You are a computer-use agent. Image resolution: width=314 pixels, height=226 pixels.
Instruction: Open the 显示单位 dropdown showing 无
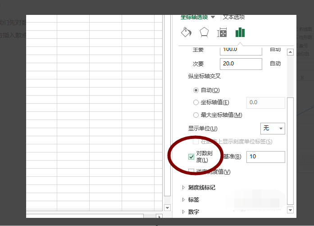tap(273, 129)
